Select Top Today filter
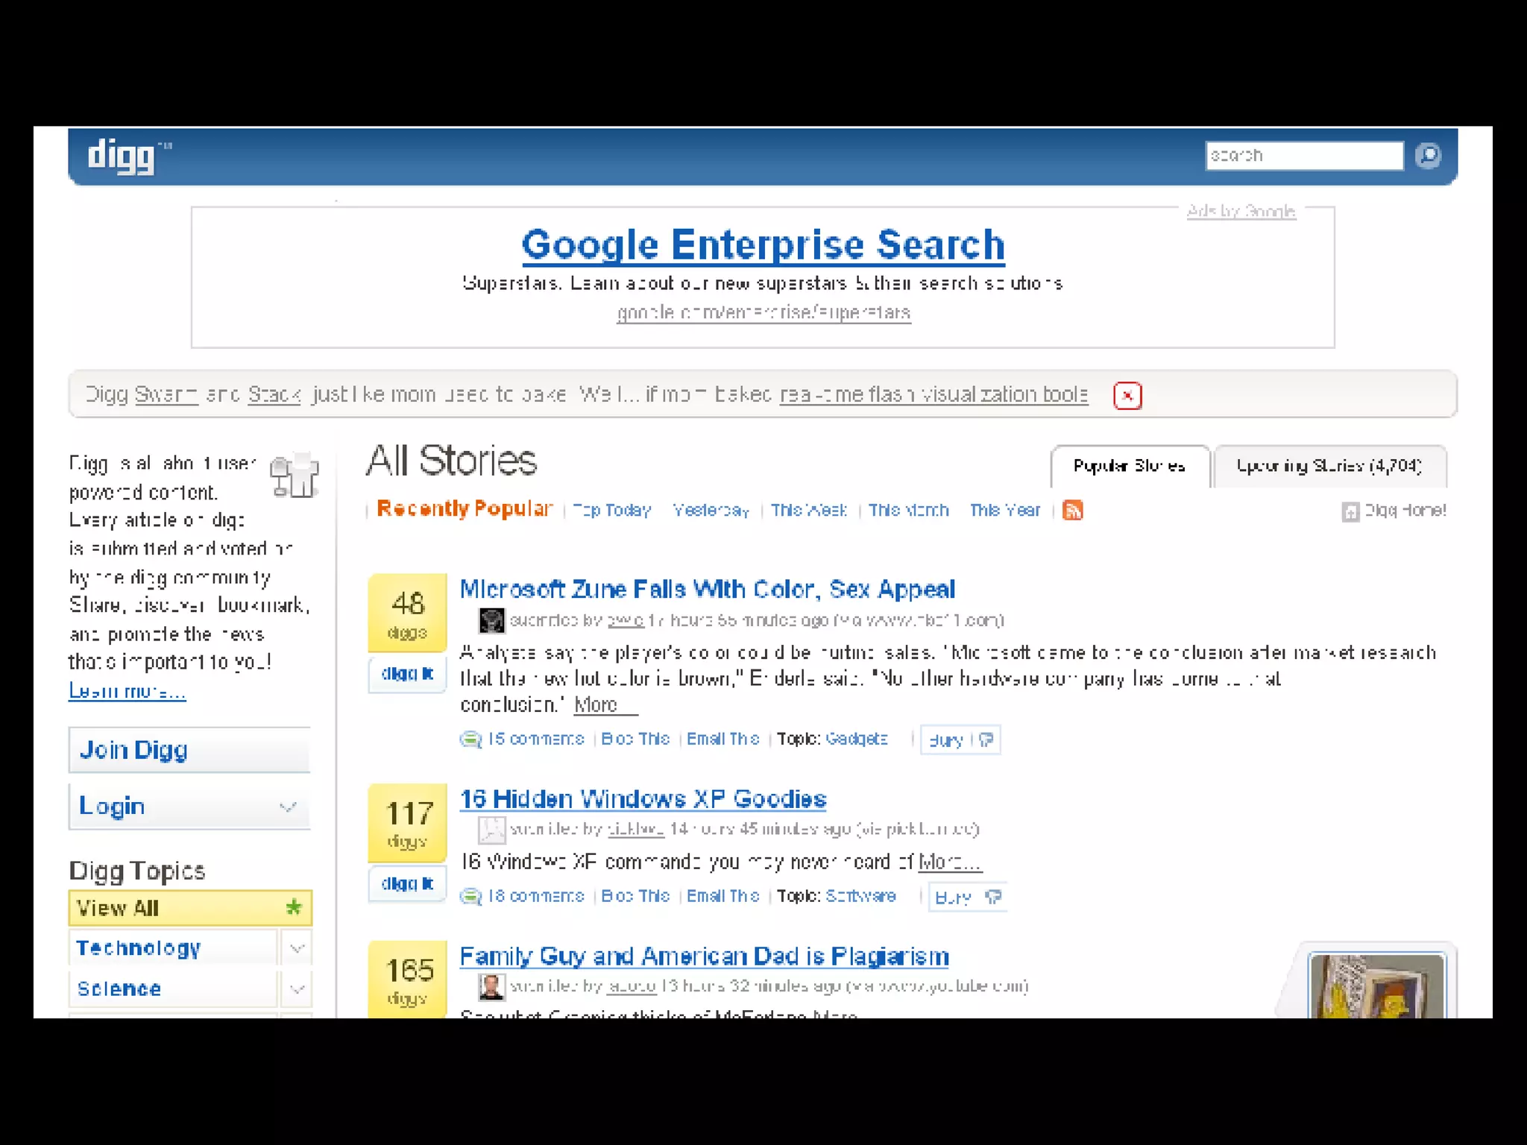 coord(611,511)
